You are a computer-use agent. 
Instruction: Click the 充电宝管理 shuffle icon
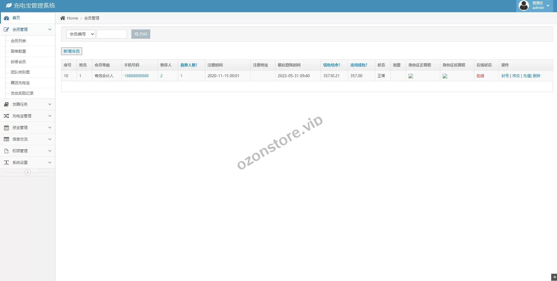tap(6, 116)
